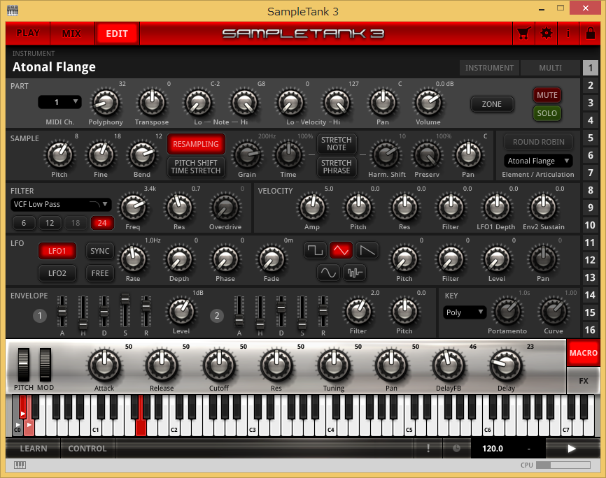
Task: Click the STRETCH NOTE button
Action: tap(337, 144)
